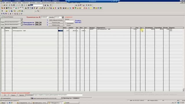Screen dimensions: 185x104
Task: Switch to the СозданиеДублей window tab
Action: [15, 98]
